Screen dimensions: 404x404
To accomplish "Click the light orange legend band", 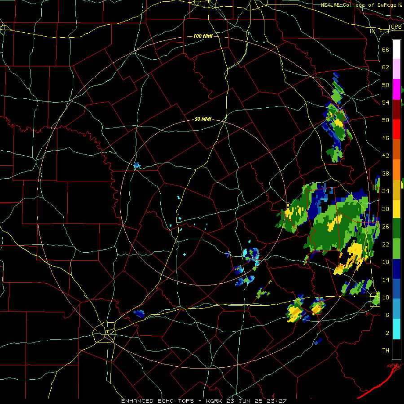I will pyautogui.click(x=396, y=170).
